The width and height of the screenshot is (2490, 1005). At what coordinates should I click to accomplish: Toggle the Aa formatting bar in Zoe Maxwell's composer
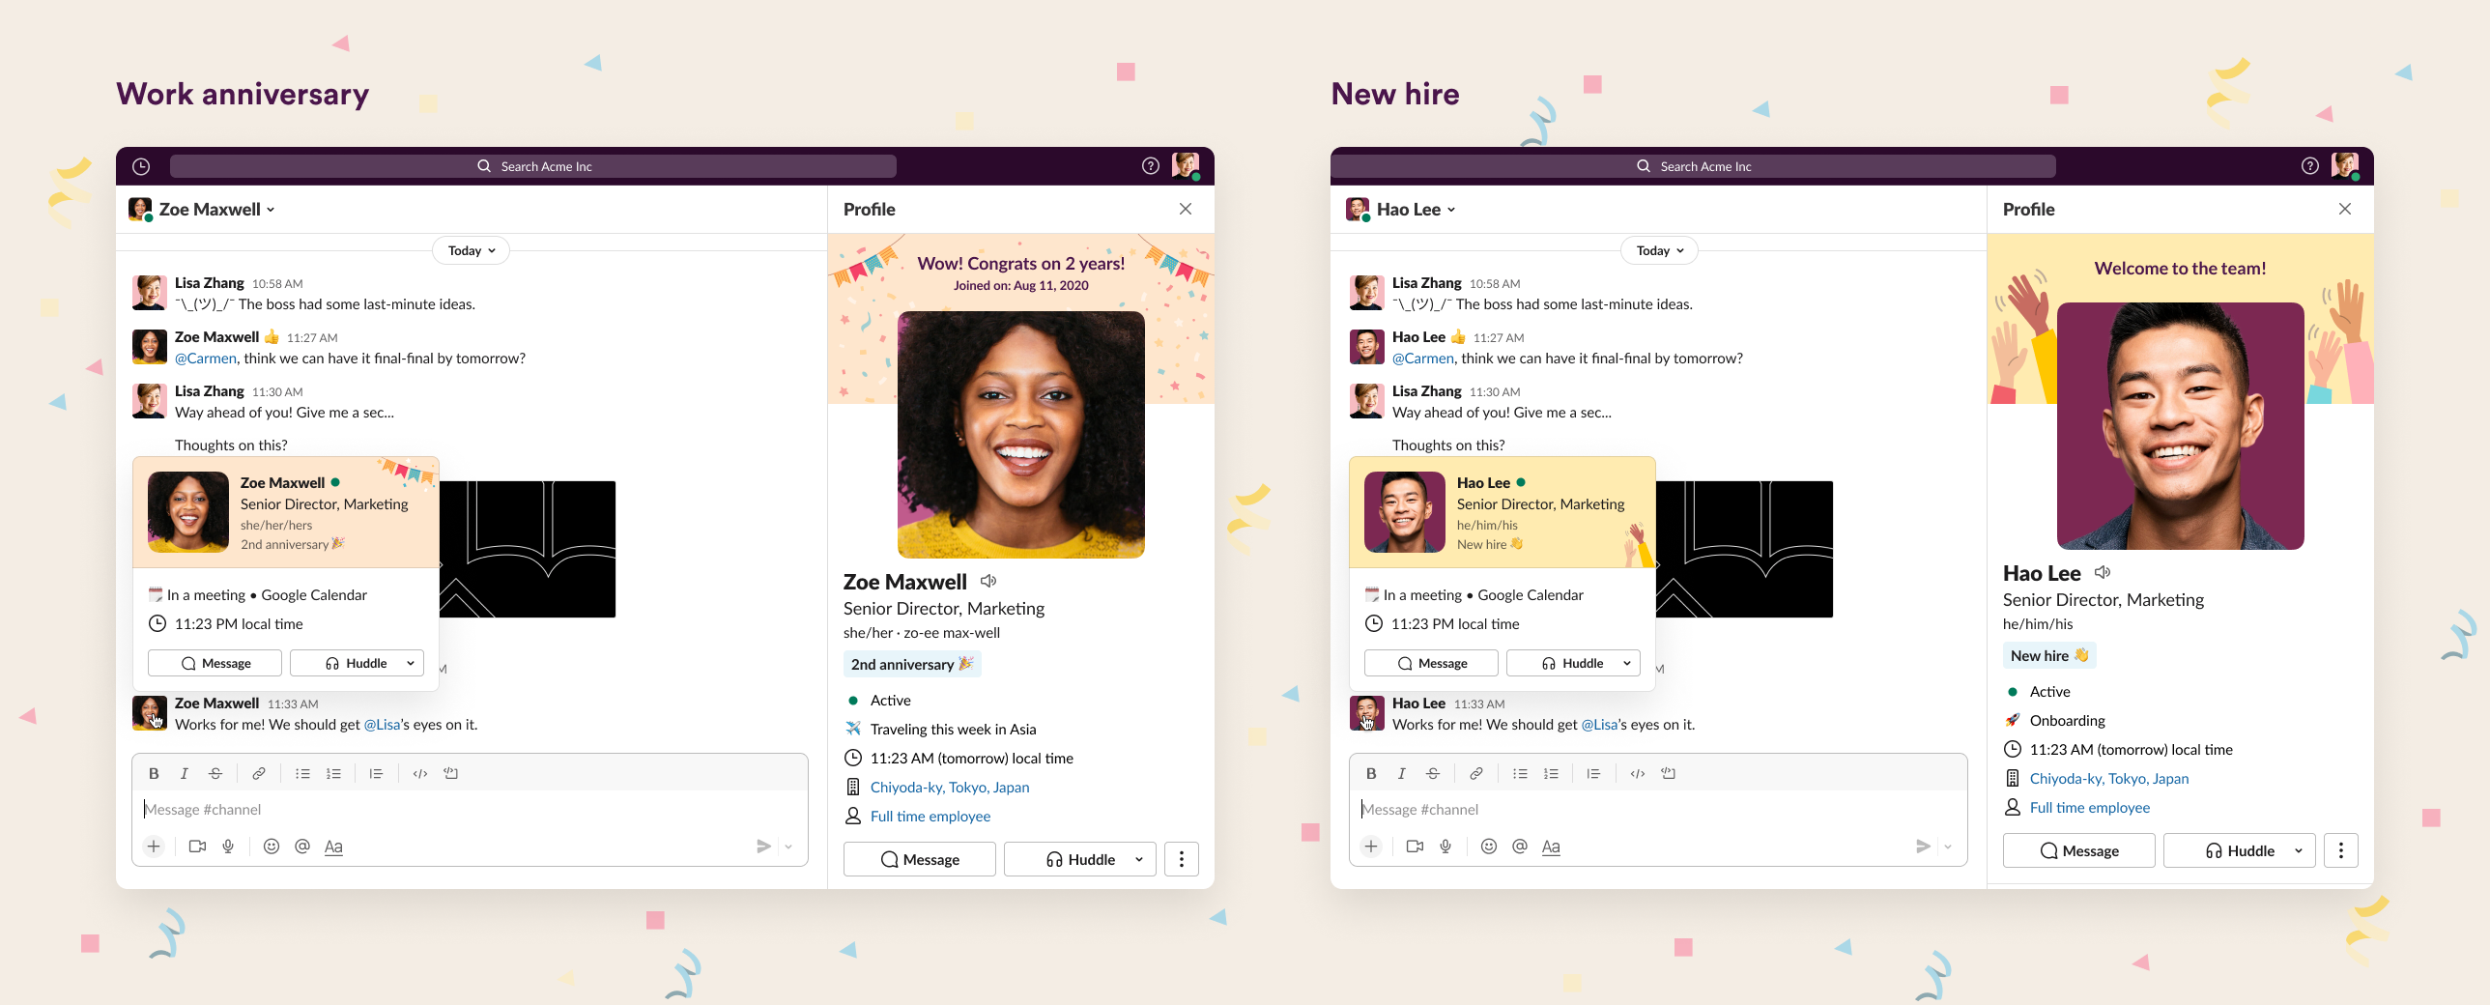coord(333,847)
